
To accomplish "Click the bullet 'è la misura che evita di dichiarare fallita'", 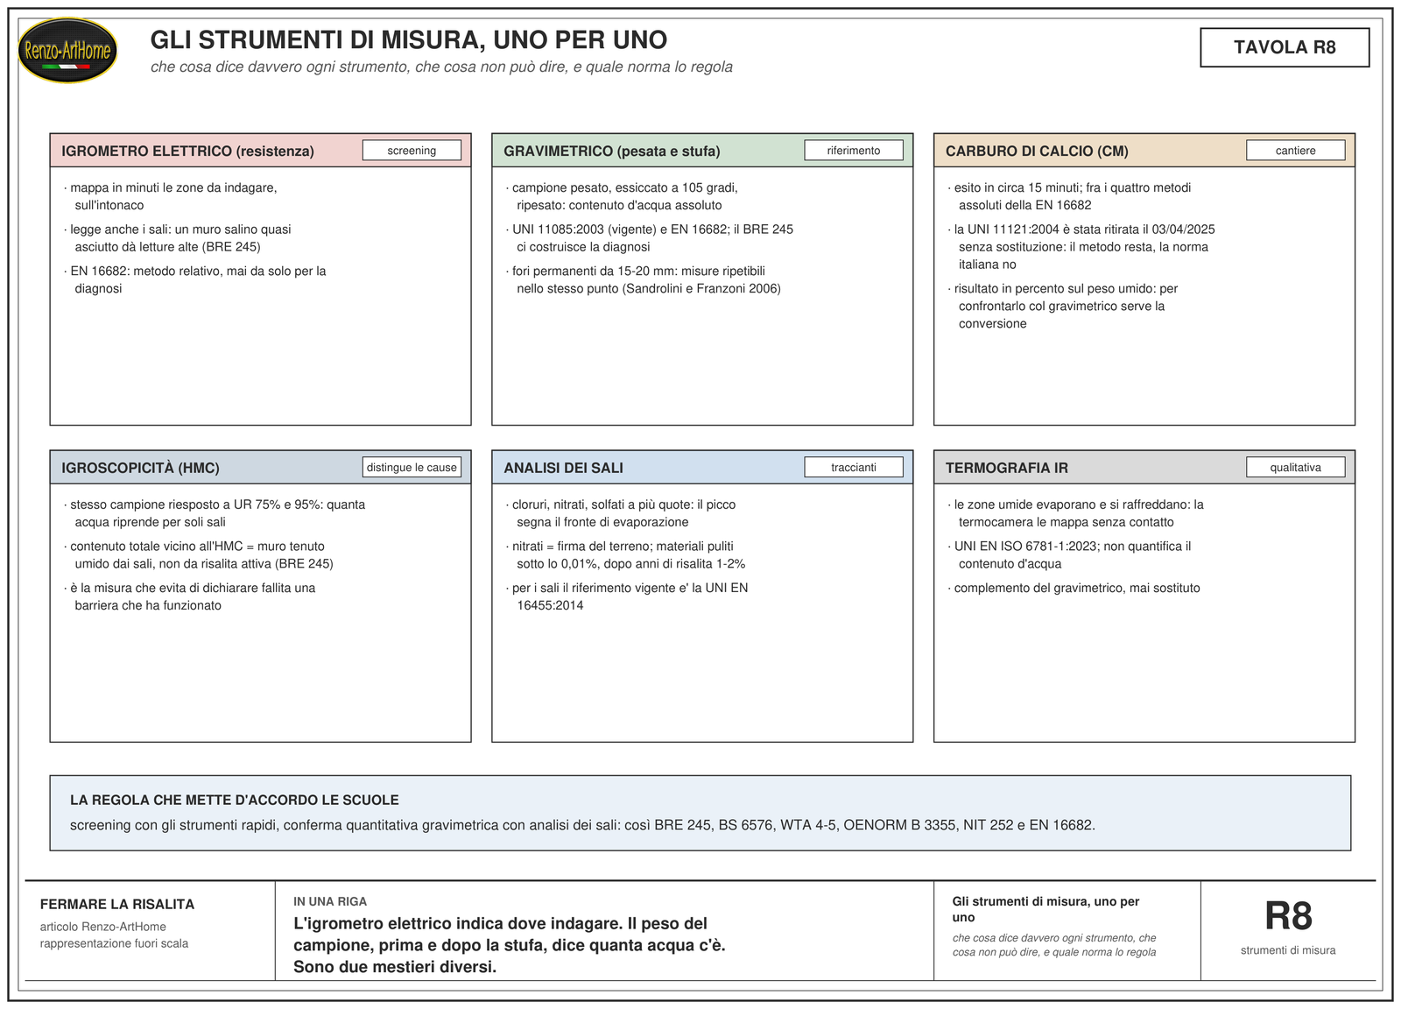I will (189, 597).
